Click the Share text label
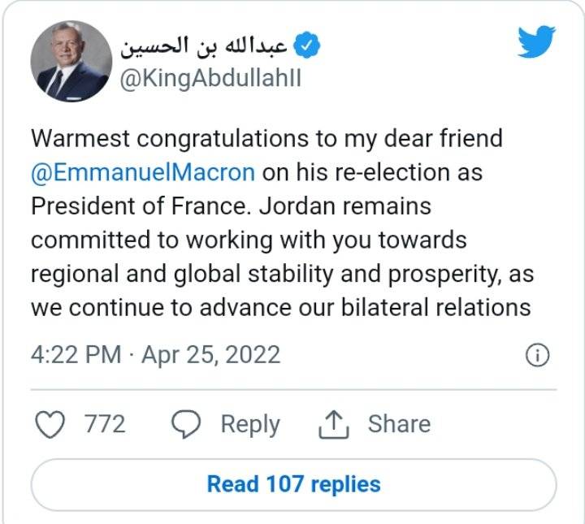 (399, 424)
